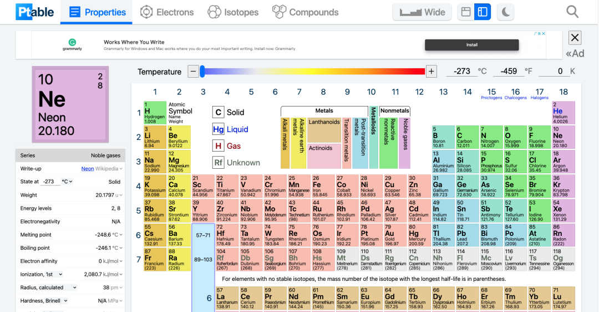Switch to the Isotopes tab
Screen dimensions: 599x312
click(x=233, y=12)
